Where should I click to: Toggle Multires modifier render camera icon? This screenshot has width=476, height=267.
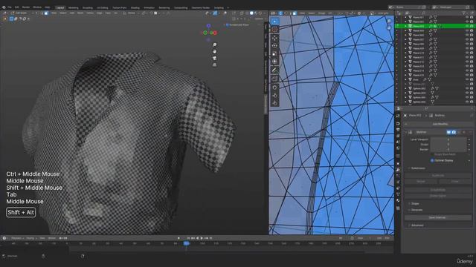coord(454,132)
